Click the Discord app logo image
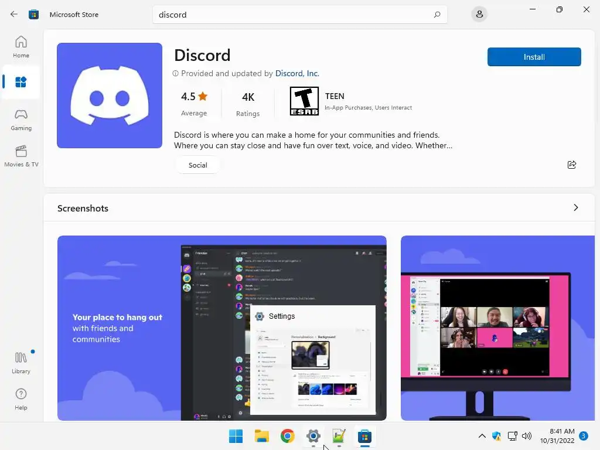Screen dimensions: 600x450 tap(110, 96)
